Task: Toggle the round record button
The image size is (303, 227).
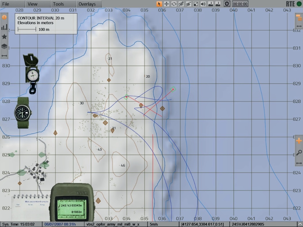Action: [227, 4]
